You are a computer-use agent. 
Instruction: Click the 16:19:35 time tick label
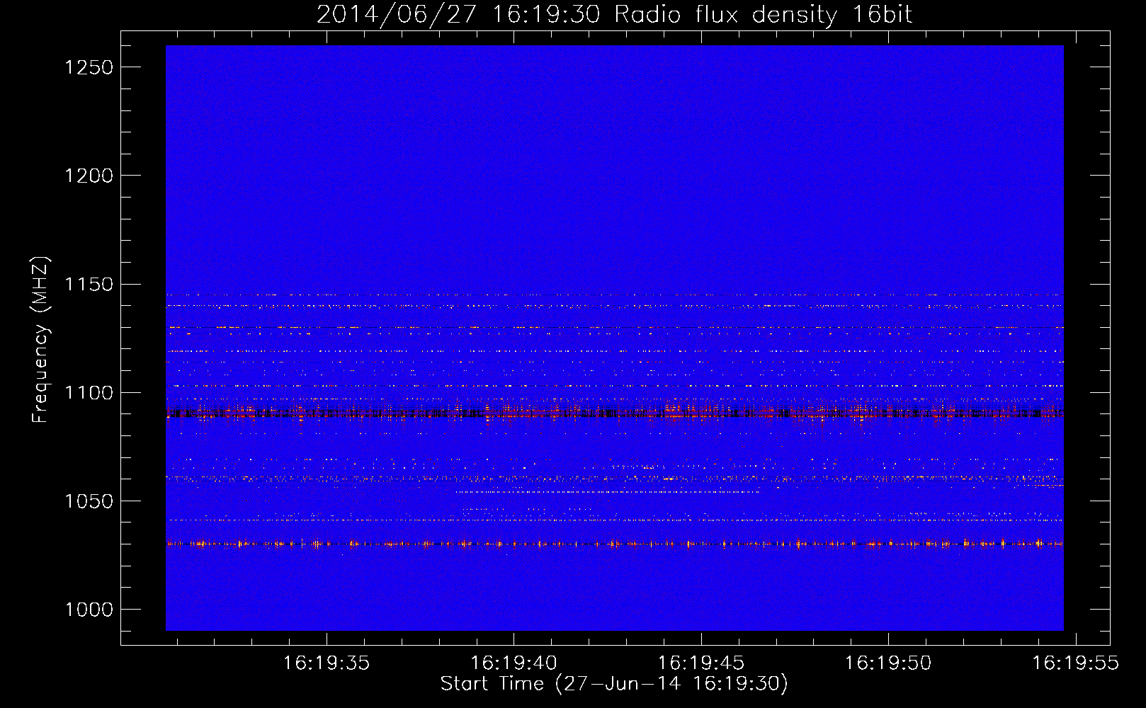pyautogui.click(x=327, y=663)
